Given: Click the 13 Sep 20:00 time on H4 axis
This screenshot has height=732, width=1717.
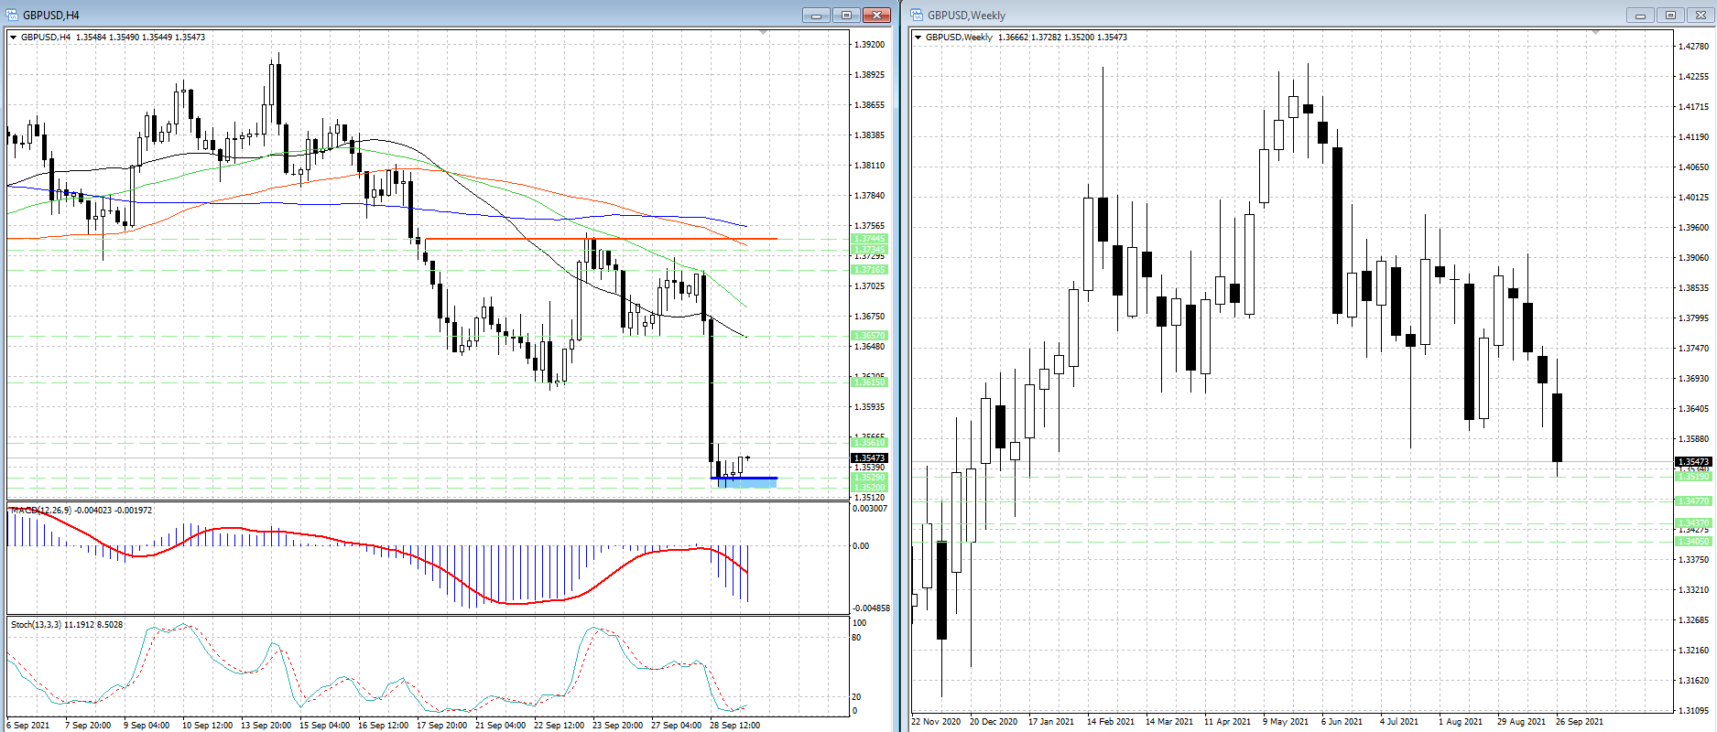Looking at the screenshot, I should [266, 725].
